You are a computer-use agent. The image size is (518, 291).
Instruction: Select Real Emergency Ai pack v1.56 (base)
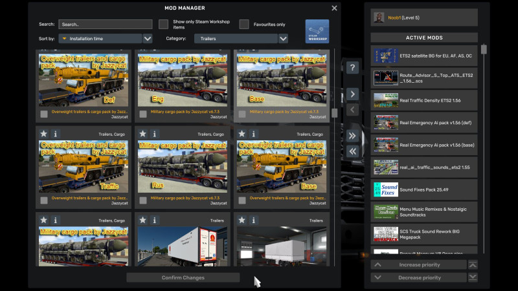[x=424, y=145]
